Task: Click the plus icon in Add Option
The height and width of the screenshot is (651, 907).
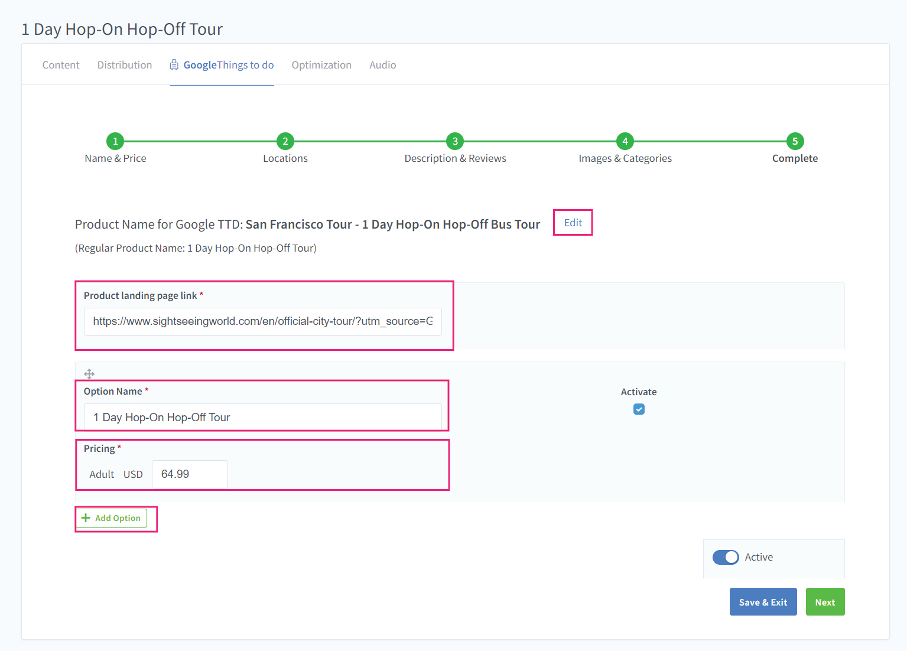Action: pos(86,518)
